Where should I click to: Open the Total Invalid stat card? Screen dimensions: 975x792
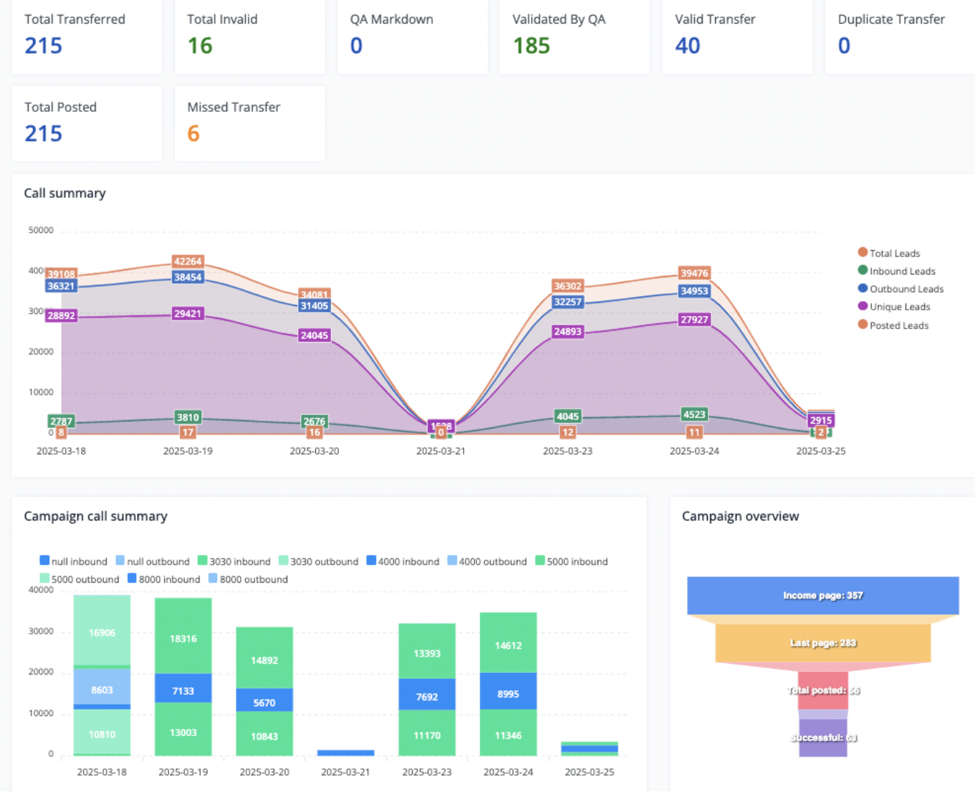[x=249, y=36]
